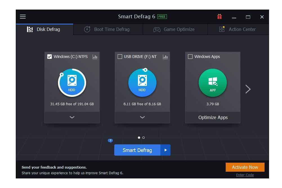Uncheck the Windows (C:) NTFS checkbox
Viewport: 282px width, 188px height.
coord(50,57)
